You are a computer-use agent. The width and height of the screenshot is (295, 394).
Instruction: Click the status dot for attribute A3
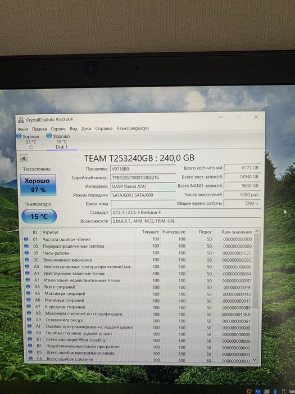(28, 280)
